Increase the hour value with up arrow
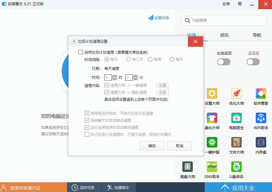This screenshot has height=192, width=272. [115, 76]
